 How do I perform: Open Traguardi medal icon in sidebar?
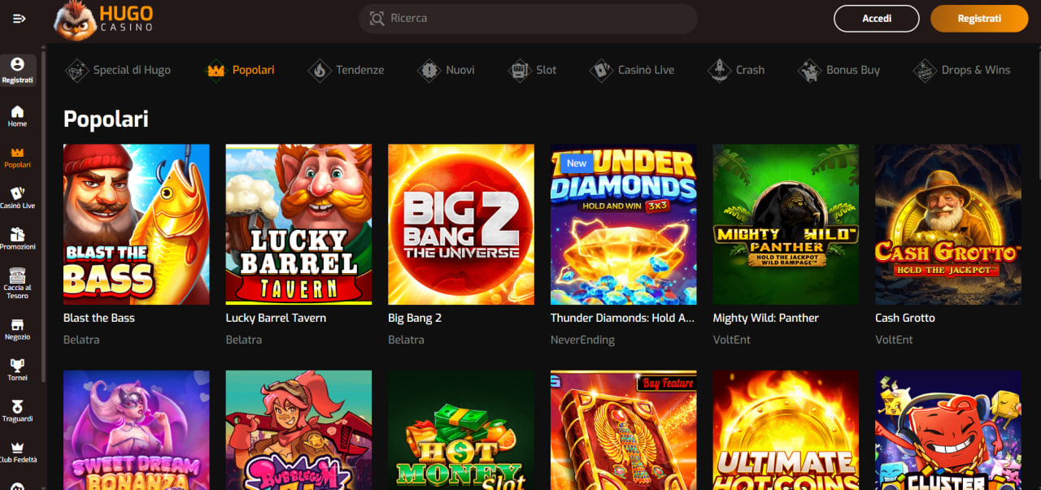point(17,406)
